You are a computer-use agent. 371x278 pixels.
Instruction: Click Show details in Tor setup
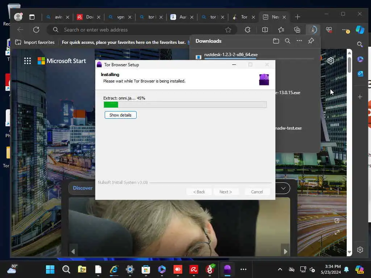point(120,115)
